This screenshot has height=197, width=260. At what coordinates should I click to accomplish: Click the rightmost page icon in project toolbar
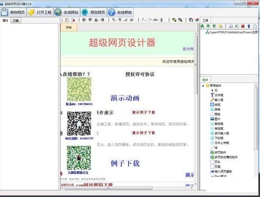(255, 26)
